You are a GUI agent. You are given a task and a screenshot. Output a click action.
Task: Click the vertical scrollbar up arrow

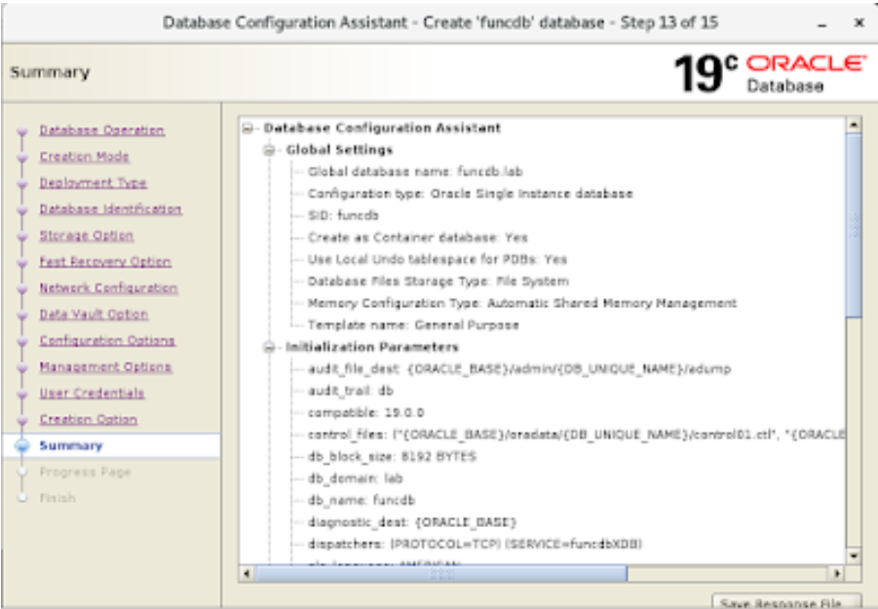click(854, 125)
